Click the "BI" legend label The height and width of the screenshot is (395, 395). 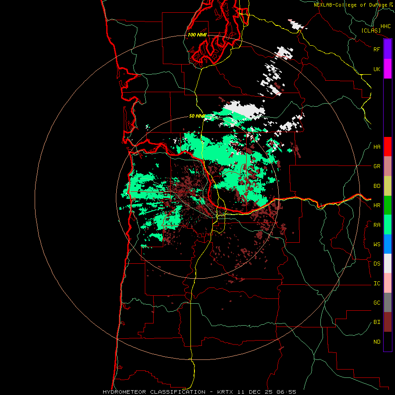tap(377, 322)
